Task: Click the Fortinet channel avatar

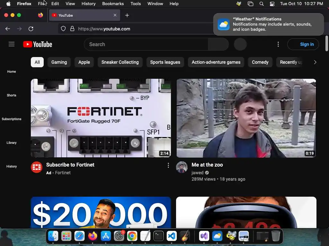Action: pos(37,167)
